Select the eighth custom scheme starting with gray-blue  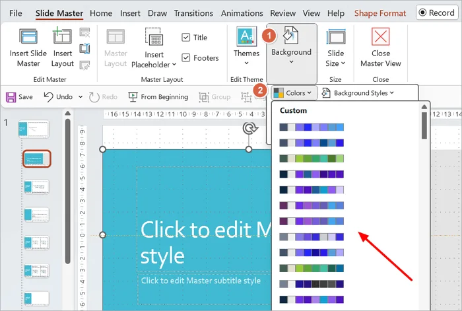(x=312, y=236)
